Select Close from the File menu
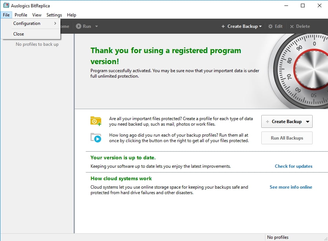 pyautogui.click(x=18, y=34)
